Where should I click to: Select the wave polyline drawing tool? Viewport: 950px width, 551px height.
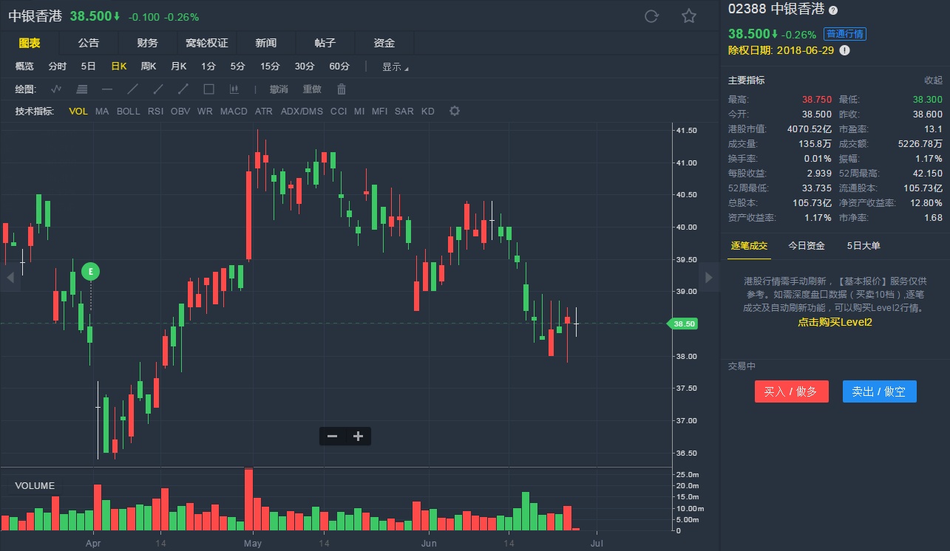pos(56,89)
